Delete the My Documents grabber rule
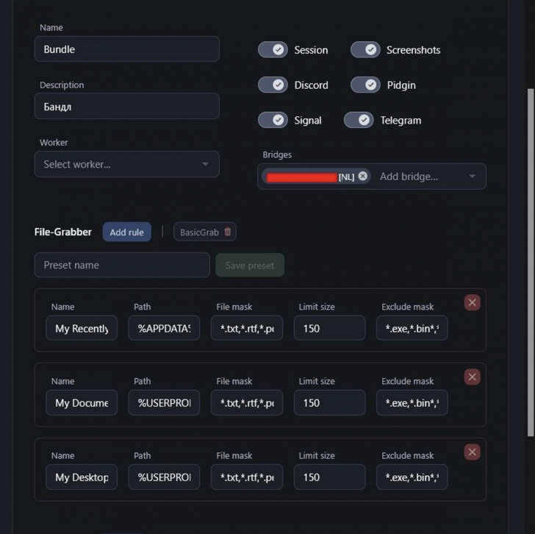The image size is (535, 534). coord(473,377)
